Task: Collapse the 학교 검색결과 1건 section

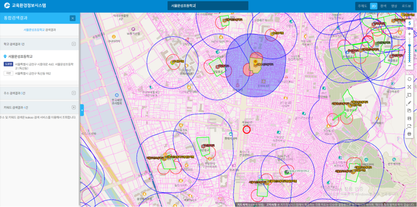Action: point(74,44)
